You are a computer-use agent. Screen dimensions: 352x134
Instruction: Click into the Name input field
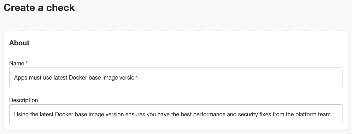point(176,77)
